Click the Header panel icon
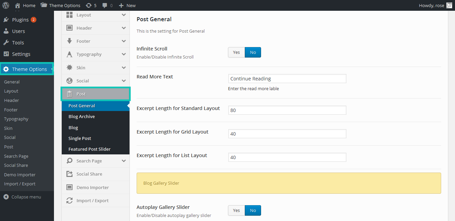Screen dimensions: 455x221 (69, 28)
